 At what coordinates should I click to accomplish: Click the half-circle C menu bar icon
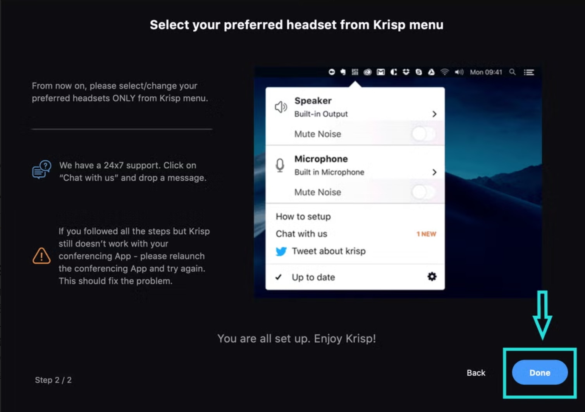(x=394, y=72)
